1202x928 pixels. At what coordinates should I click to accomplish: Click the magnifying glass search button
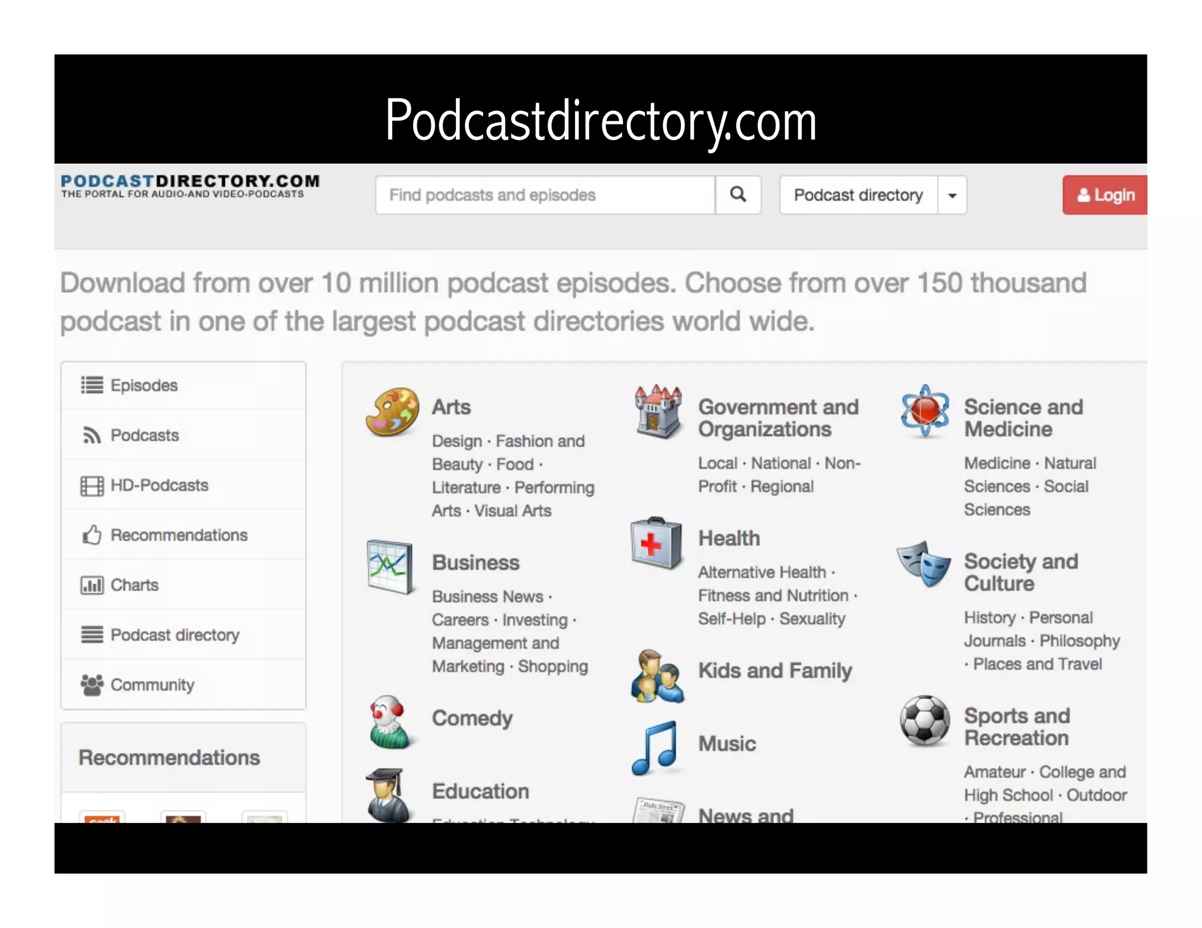(738, 195)
